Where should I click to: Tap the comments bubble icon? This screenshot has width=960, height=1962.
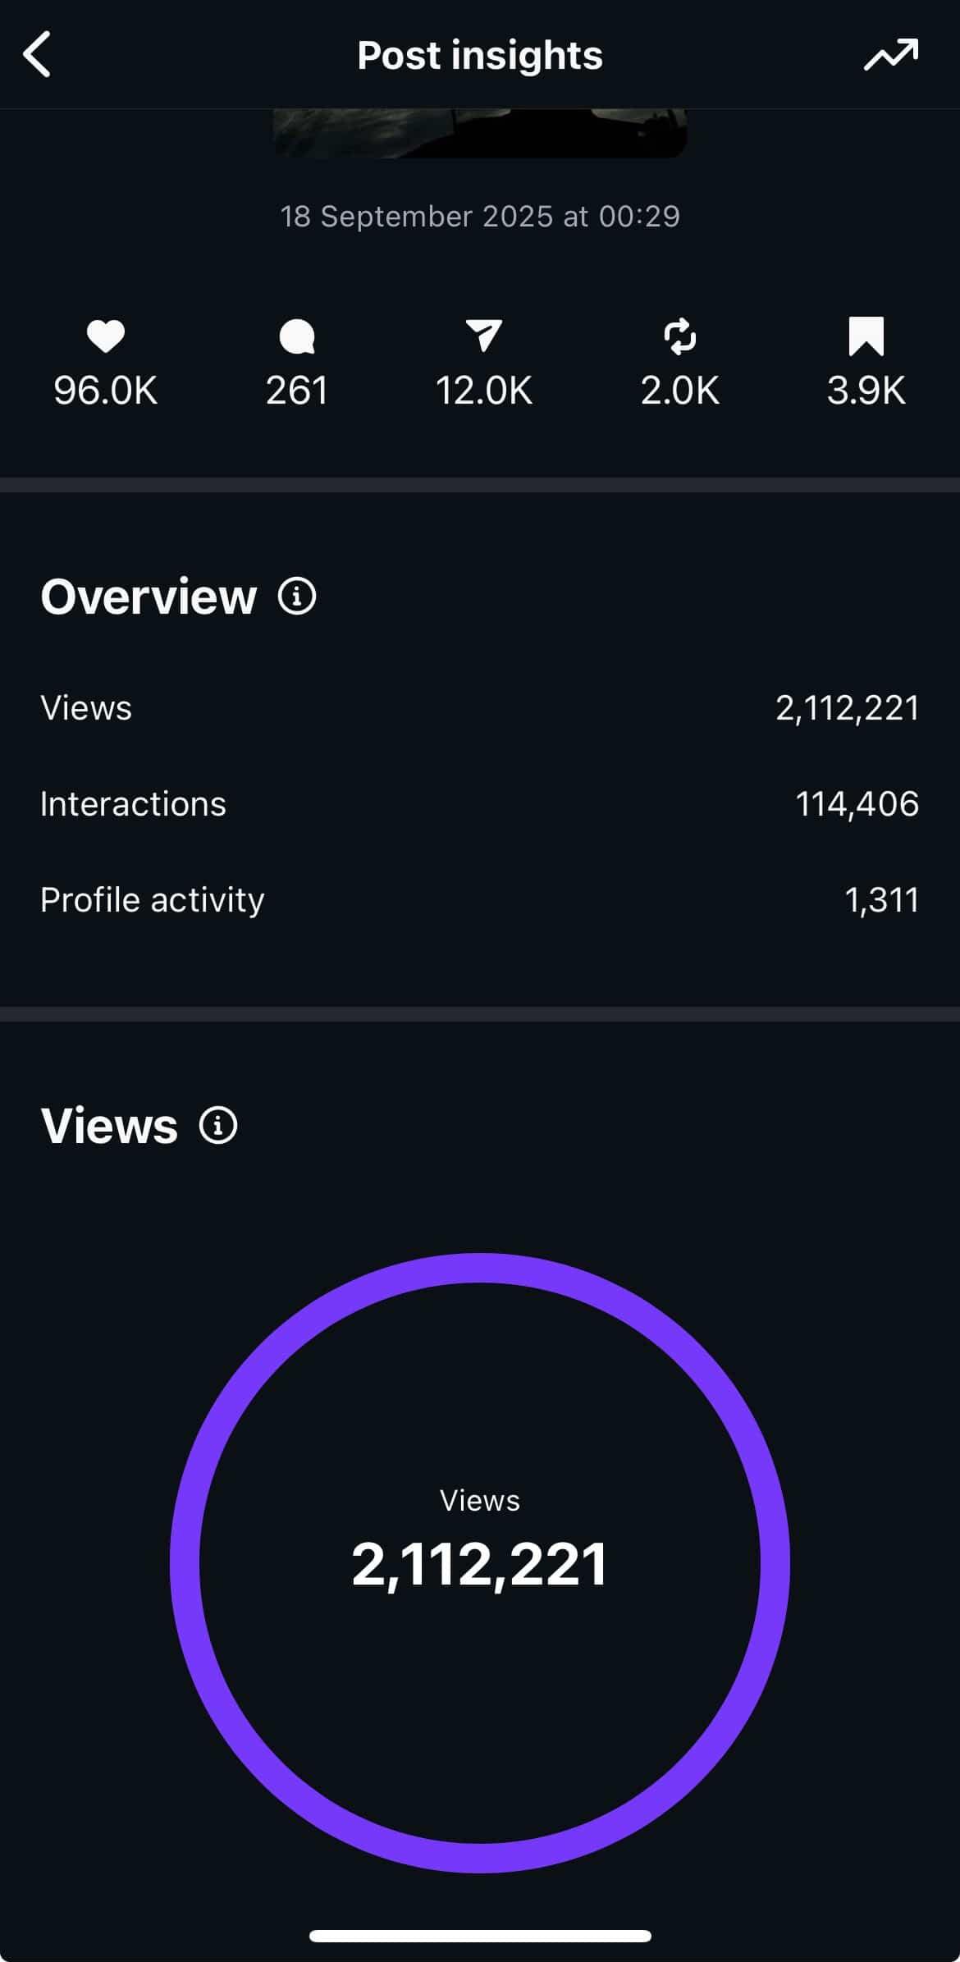coord(297,337)
